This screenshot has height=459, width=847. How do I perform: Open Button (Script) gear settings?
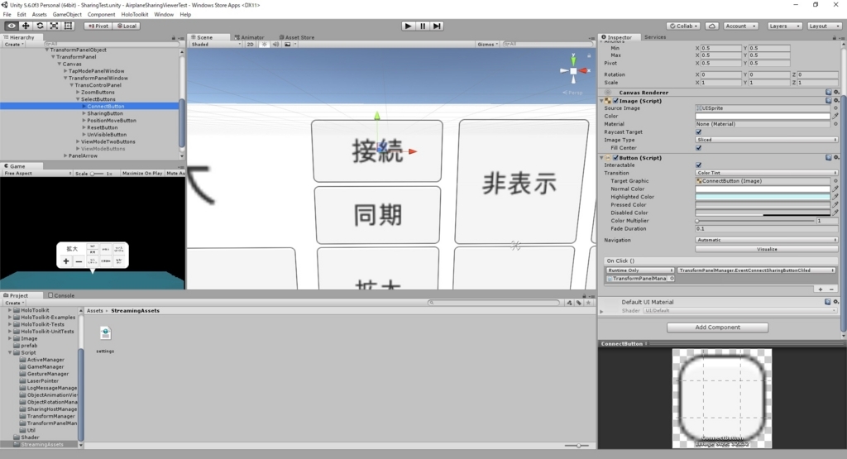(x=837, y=158)
